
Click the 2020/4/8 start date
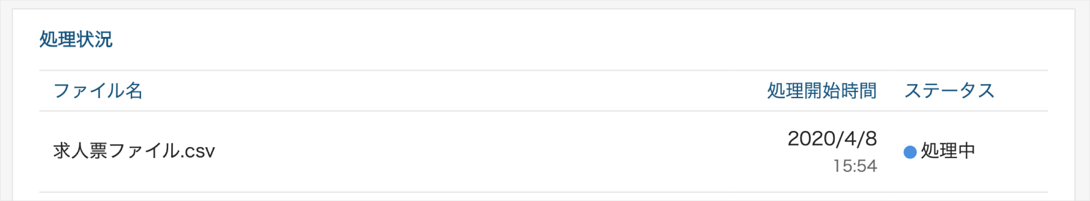pos(832,139)
